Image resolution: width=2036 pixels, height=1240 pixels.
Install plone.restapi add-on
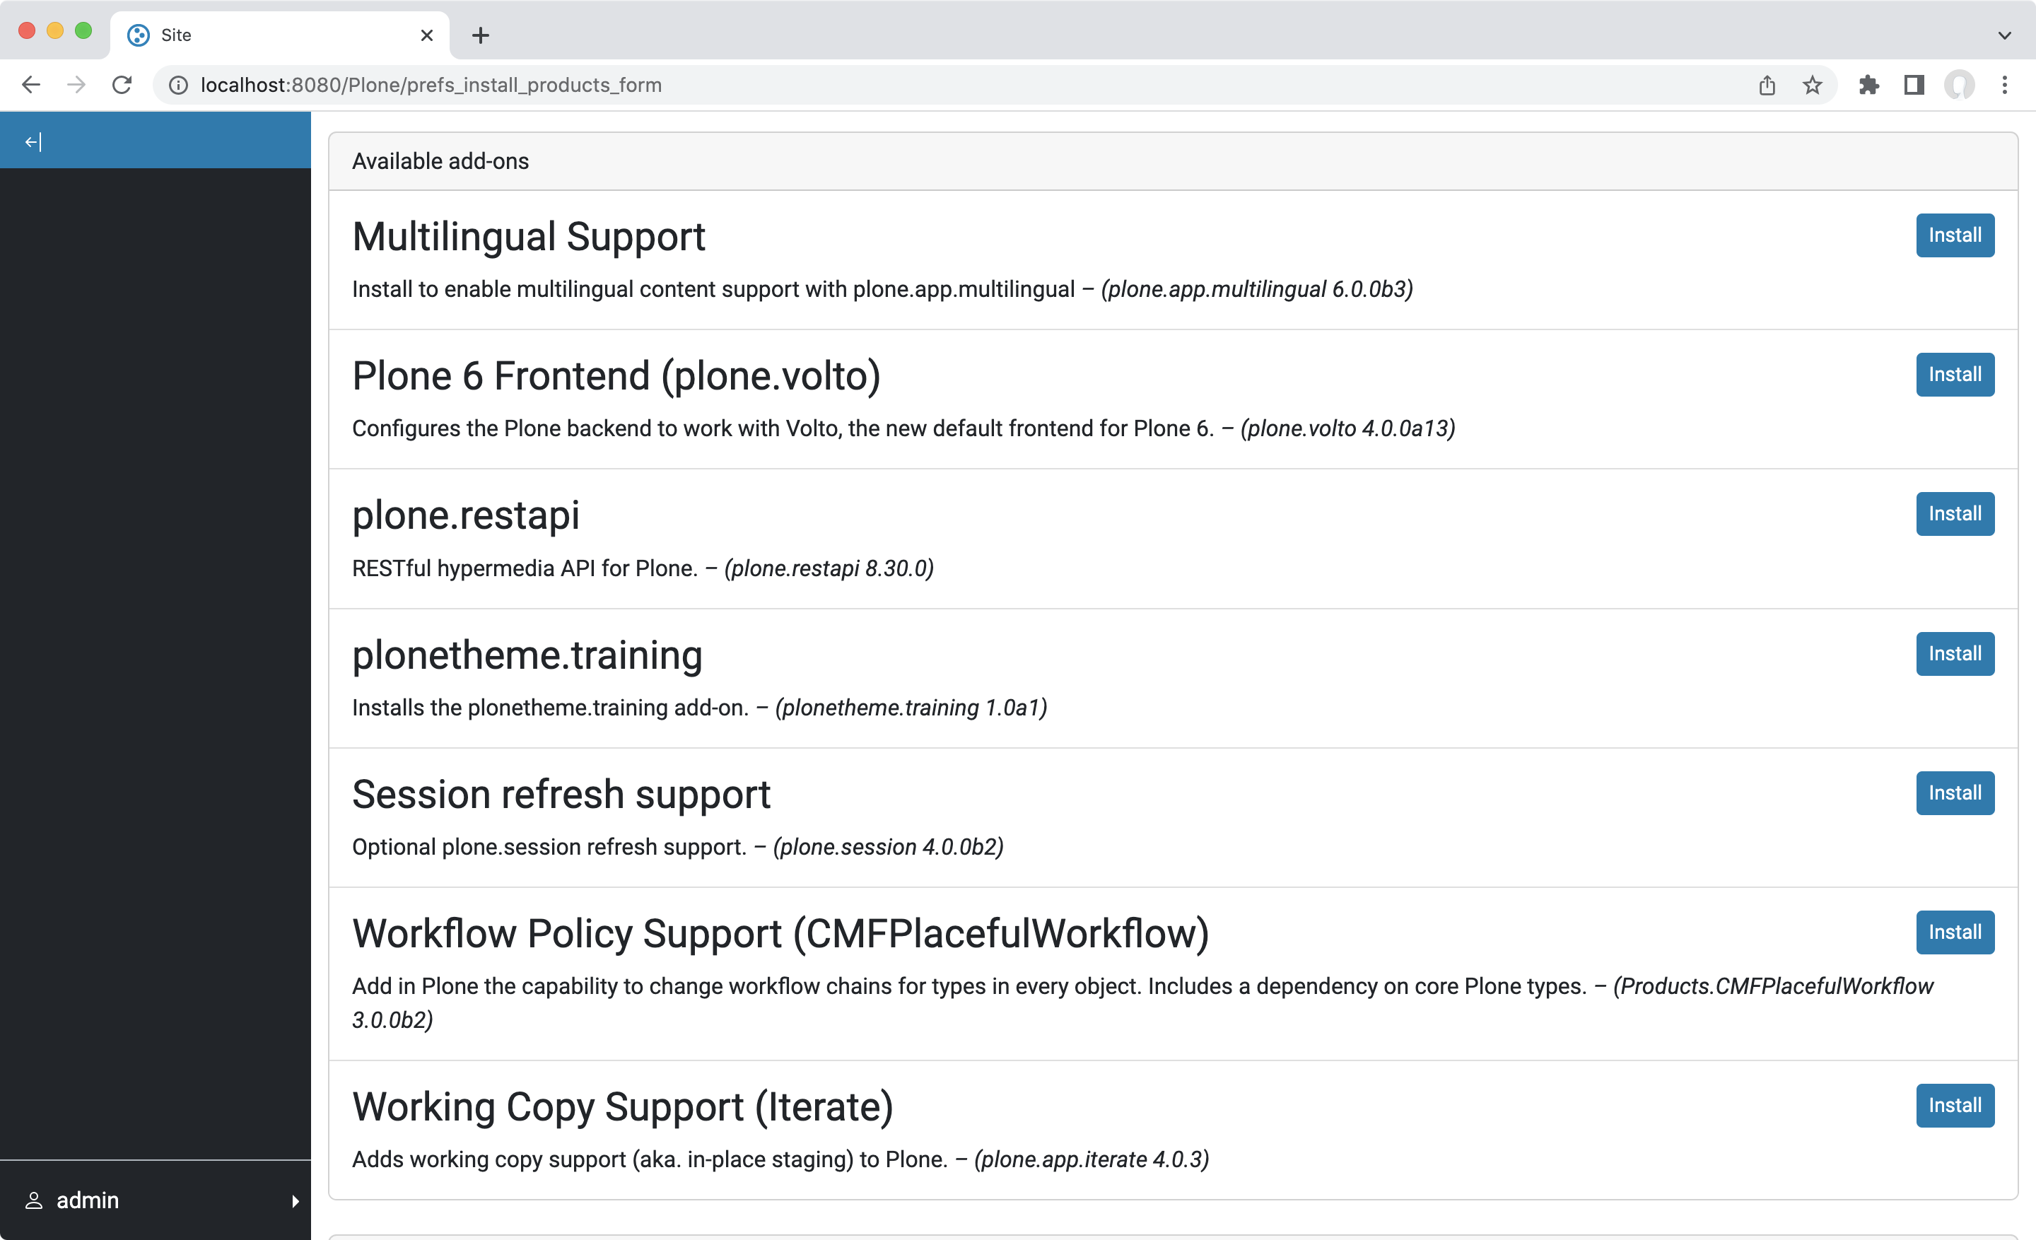click(1955, 513)
